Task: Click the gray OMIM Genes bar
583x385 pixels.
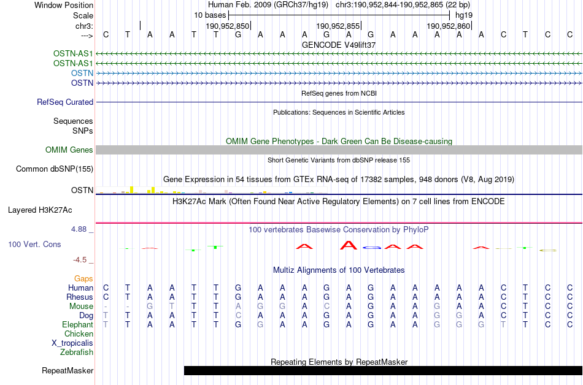Action: coord(339,150)
